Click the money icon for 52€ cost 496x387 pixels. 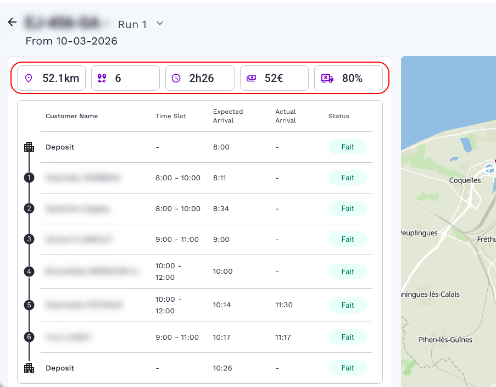point(251,78)
